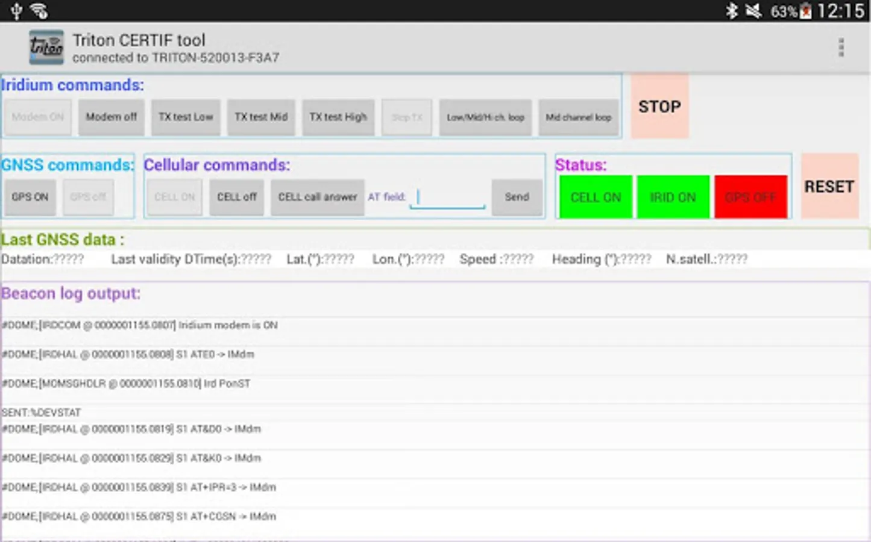Tap the Wi-Fi status icon
Image resolution: width=871 pixels, height=542 pixels.
point(39,11)
